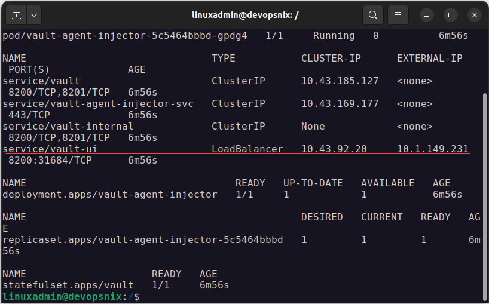Click the LoadBalancer service type text

[x=247, y=149]
